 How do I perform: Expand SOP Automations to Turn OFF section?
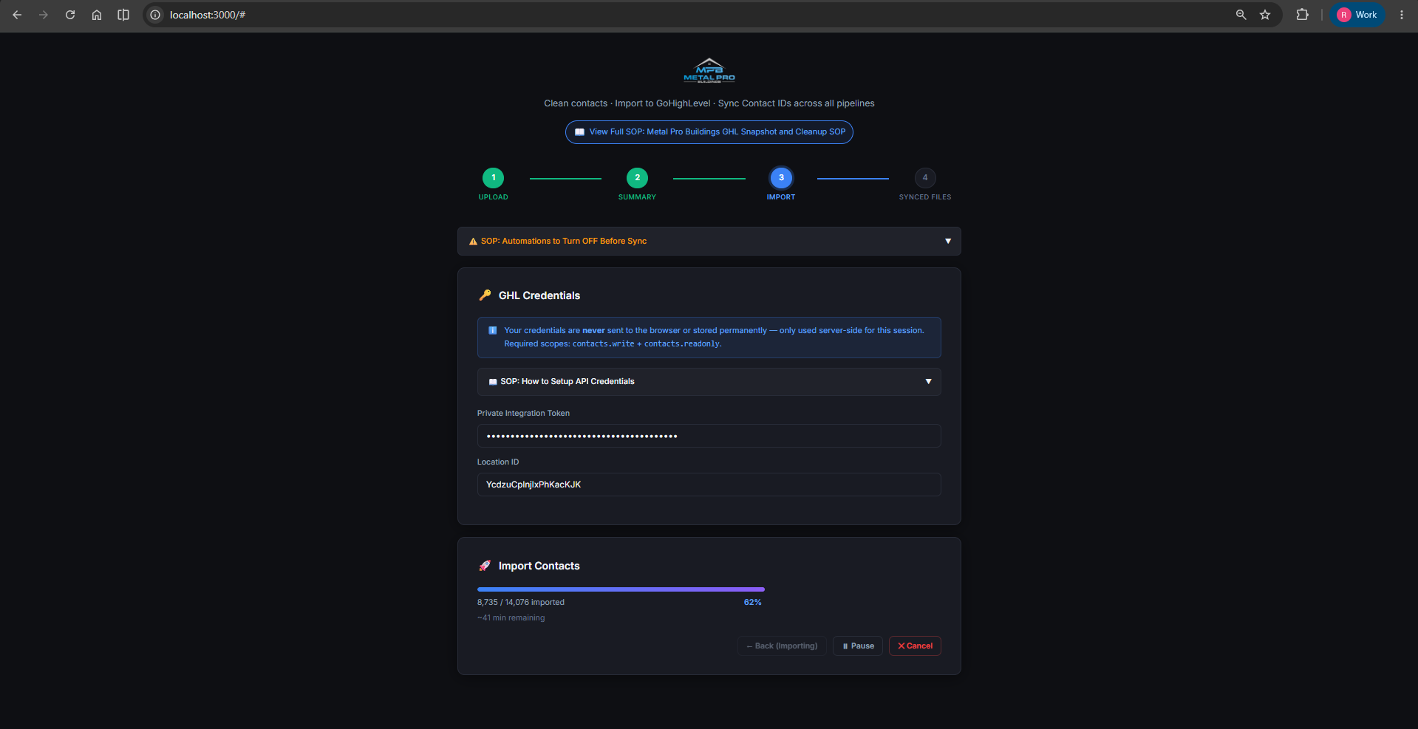click(x=709, y=242)
